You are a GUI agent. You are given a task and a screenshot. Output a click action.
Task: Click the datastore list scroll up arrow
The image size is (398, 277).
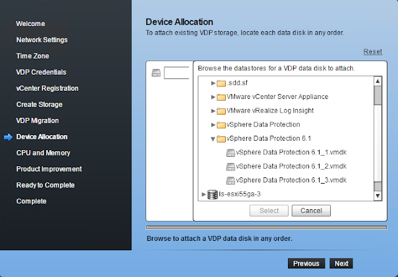[x=377, y=81]
